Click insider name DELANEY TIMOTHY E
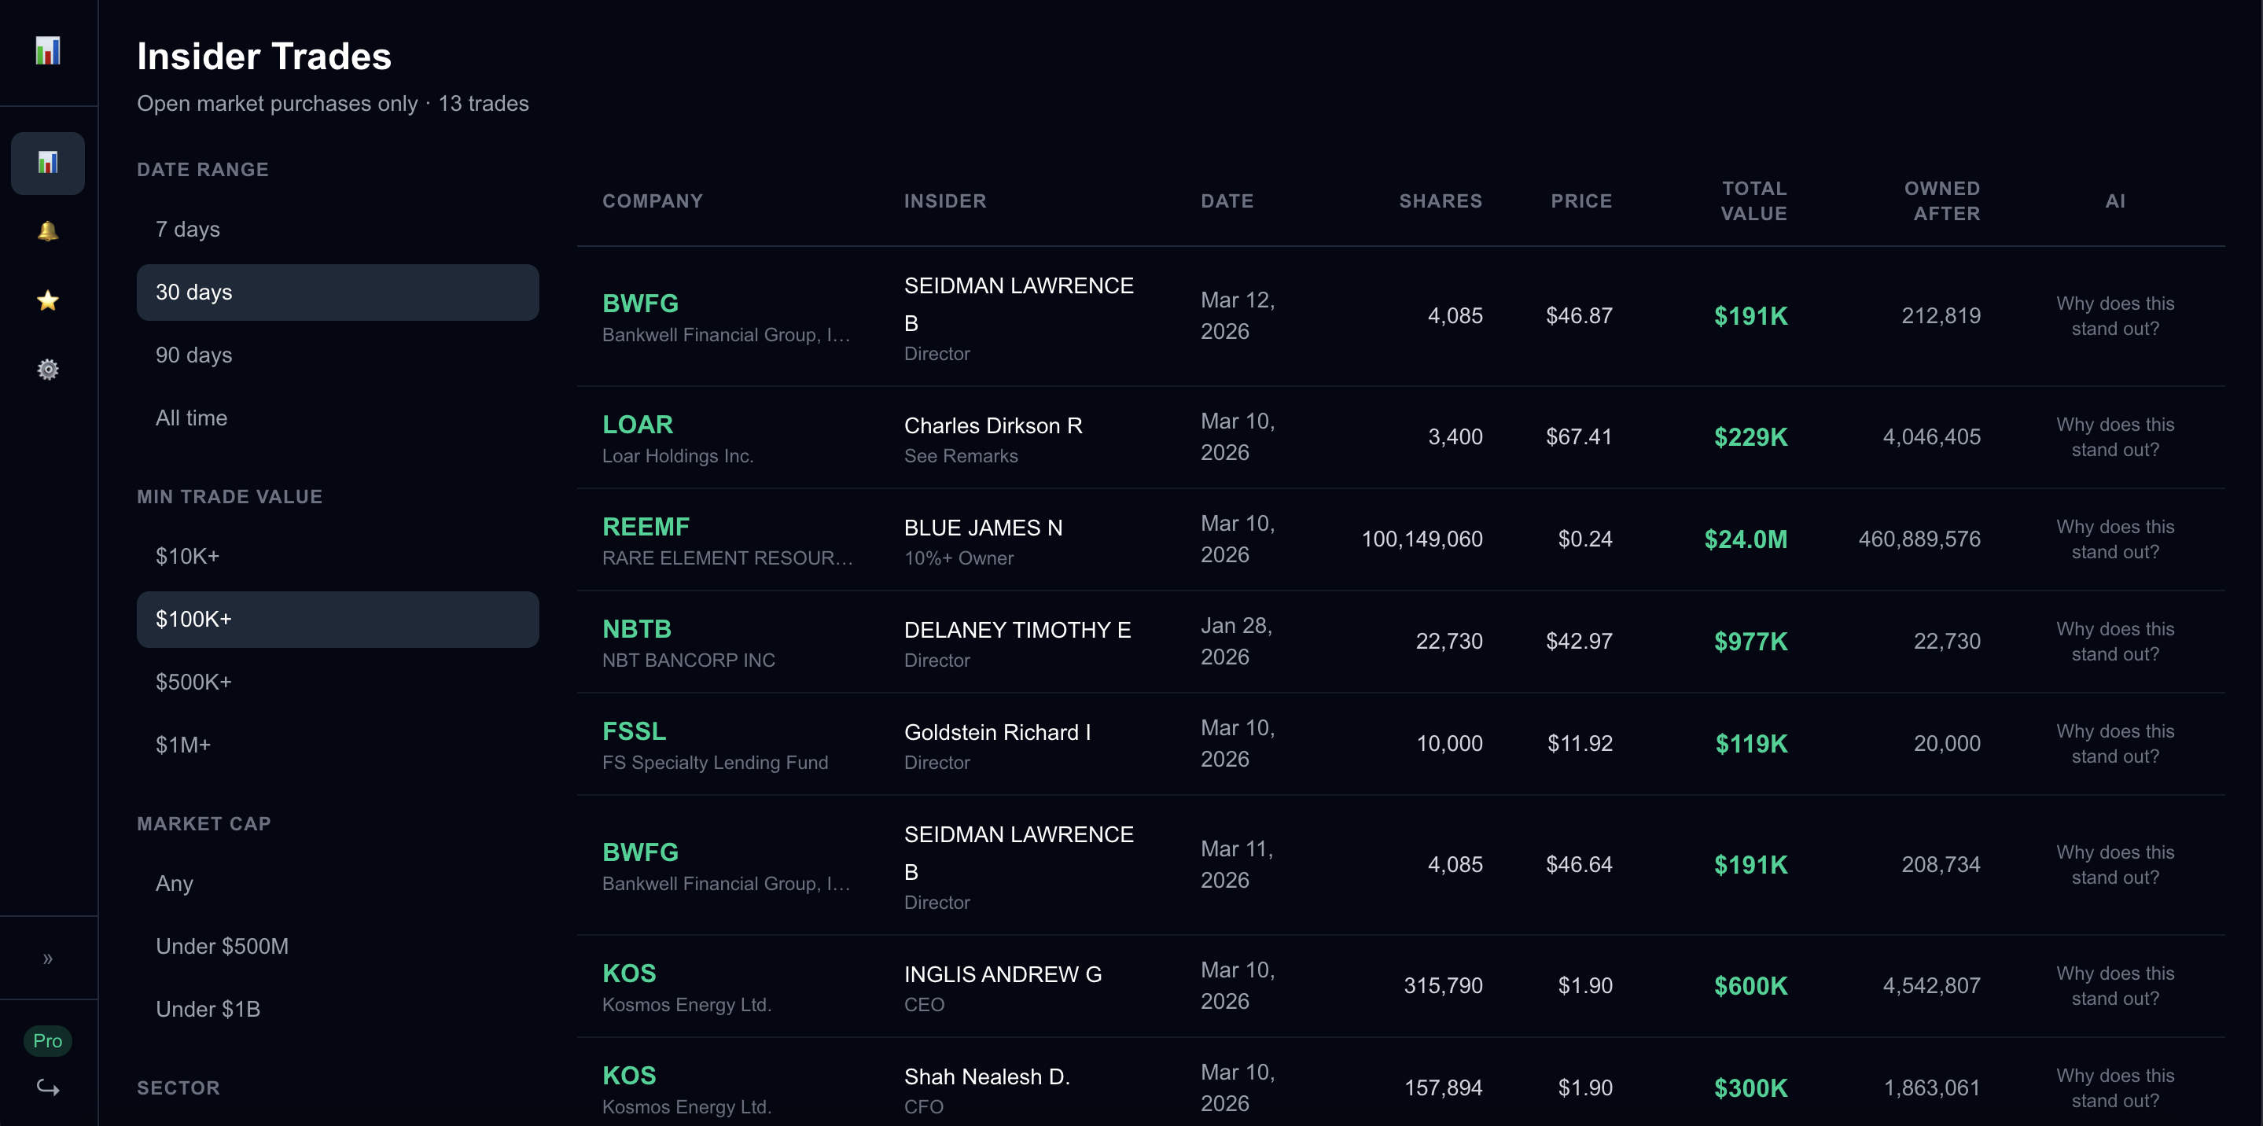The width and height of the screenshot is (2263, 1126). [x=1017, y=630]
